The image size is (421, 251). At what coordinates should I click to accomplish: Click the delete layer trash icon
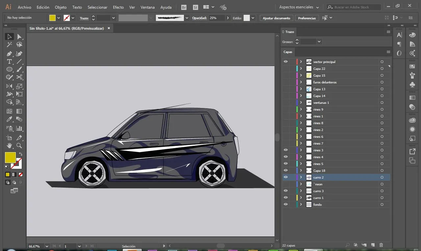381,245
